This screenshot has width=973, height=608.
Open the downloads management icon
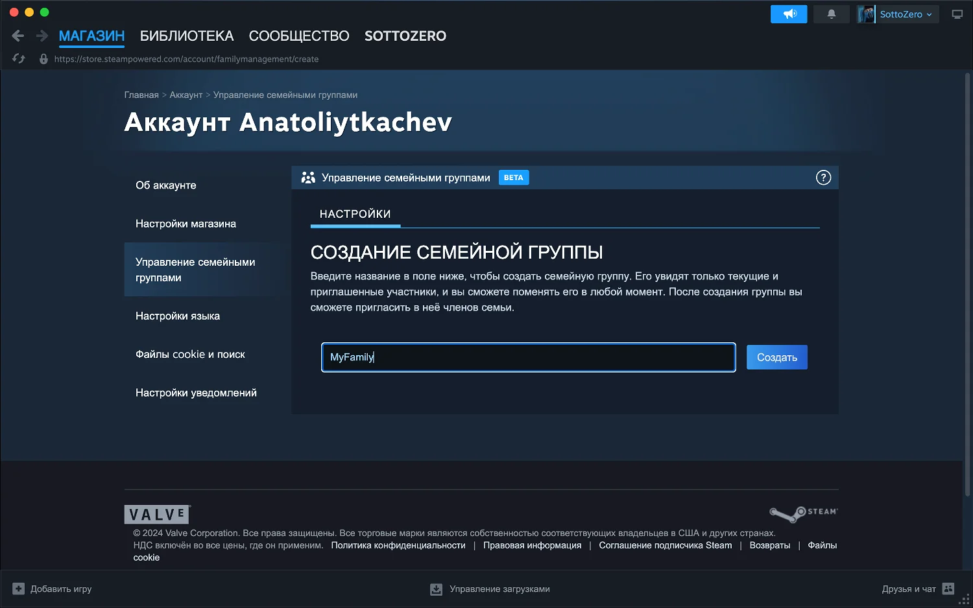[x=437, y=589]
